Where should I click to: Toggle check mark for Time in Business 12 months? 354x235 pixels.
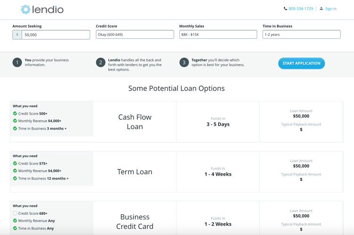[x=15, y=178]
